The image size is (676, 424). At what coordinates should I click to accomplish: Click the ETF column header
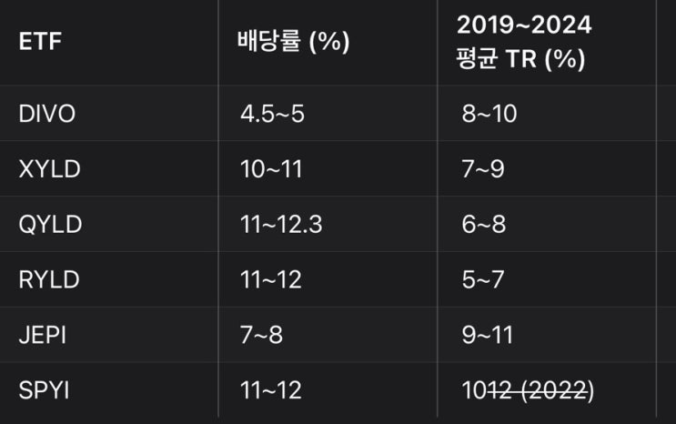[40, 42]
